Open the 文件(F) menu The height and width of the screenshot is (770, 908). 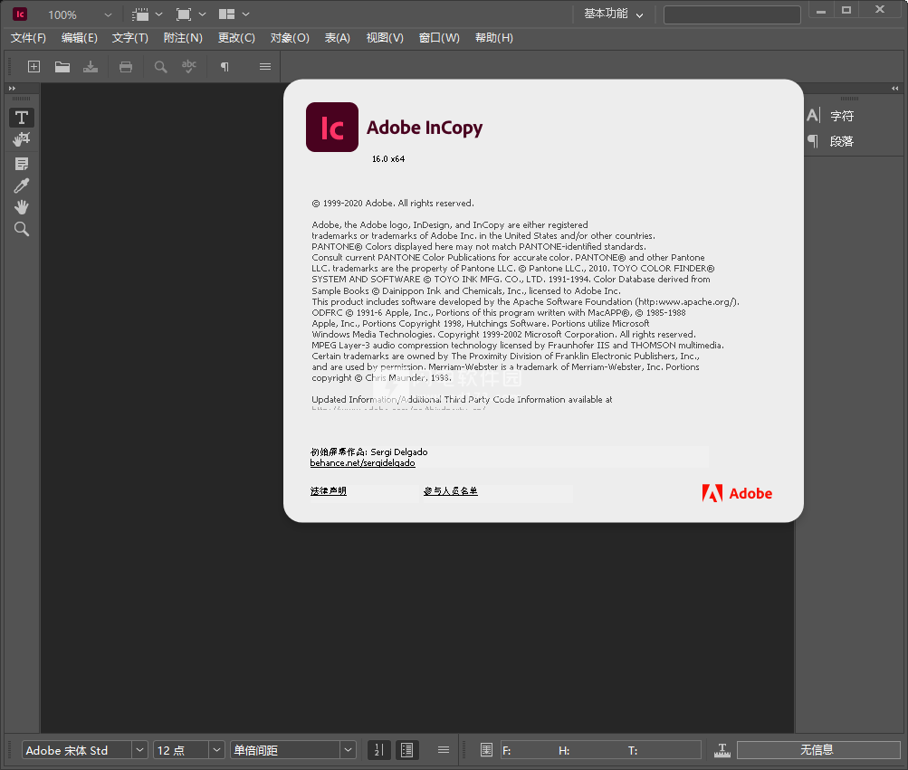pos(28,38)
